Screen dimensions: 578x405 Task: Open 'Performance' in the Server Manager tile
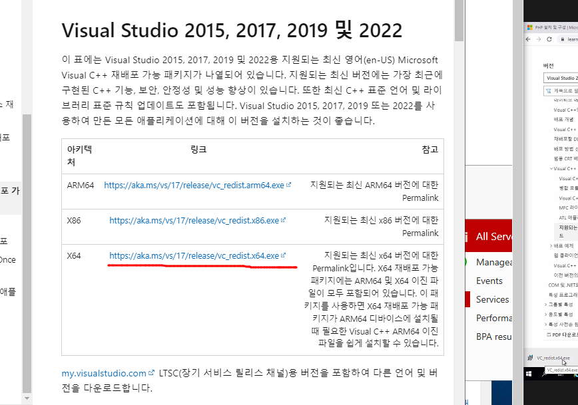pos(494,318)
